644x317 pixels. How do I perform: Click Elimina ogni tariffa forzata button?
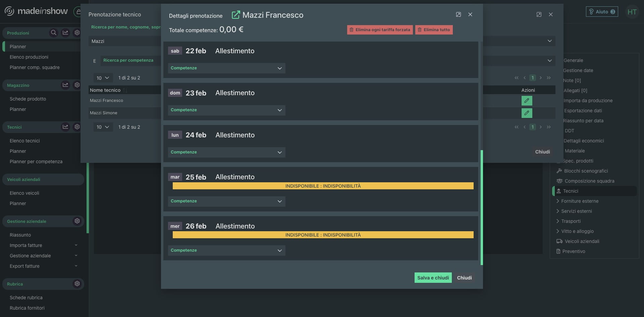(x=380, y=30)
